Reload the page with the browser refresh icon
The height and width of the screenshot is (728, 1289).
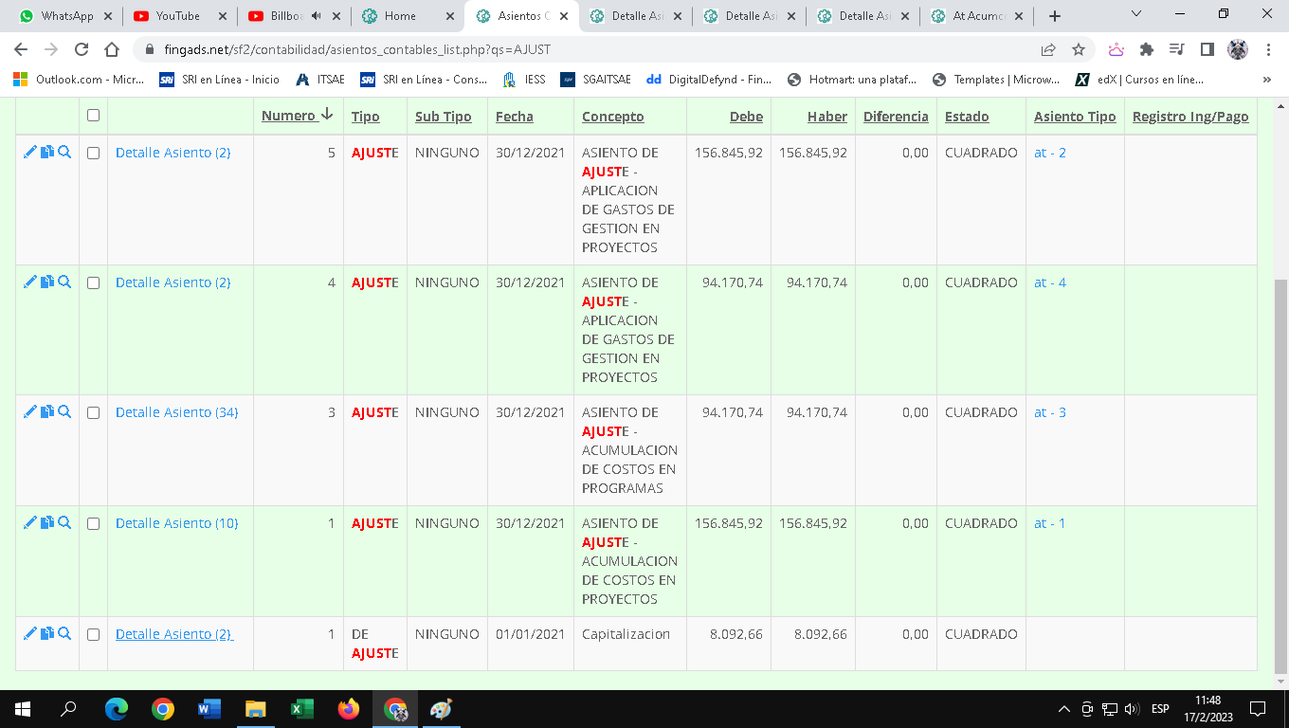[82, 49]
